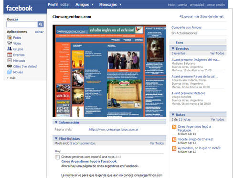This screenshot has width=234, height=178.
Task: Click Ver Todos in Mini-Noticias
Action: pos(157,143)
